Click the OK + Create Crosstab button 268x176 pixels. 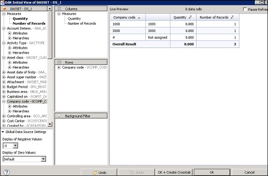pyautogui.click(x=174, y=172)
